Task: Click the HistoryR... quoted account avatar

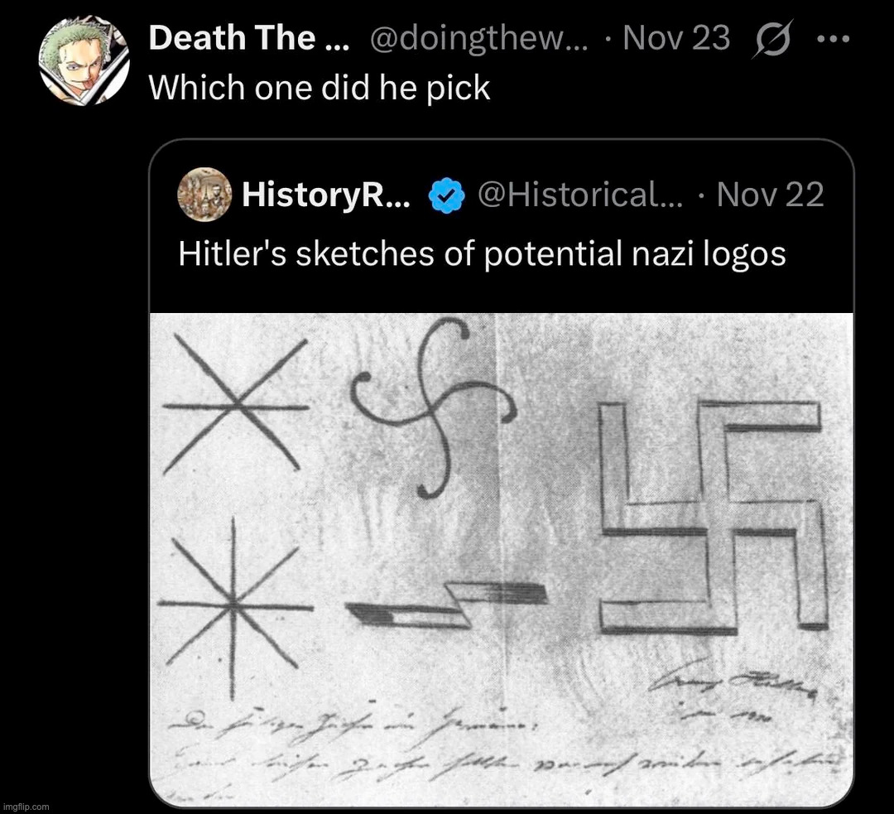Action: (203, 195)
